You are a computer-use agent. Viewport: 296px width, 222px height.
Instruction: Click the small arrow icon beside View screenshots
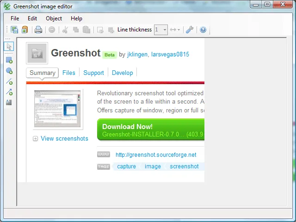click(35, 139)
